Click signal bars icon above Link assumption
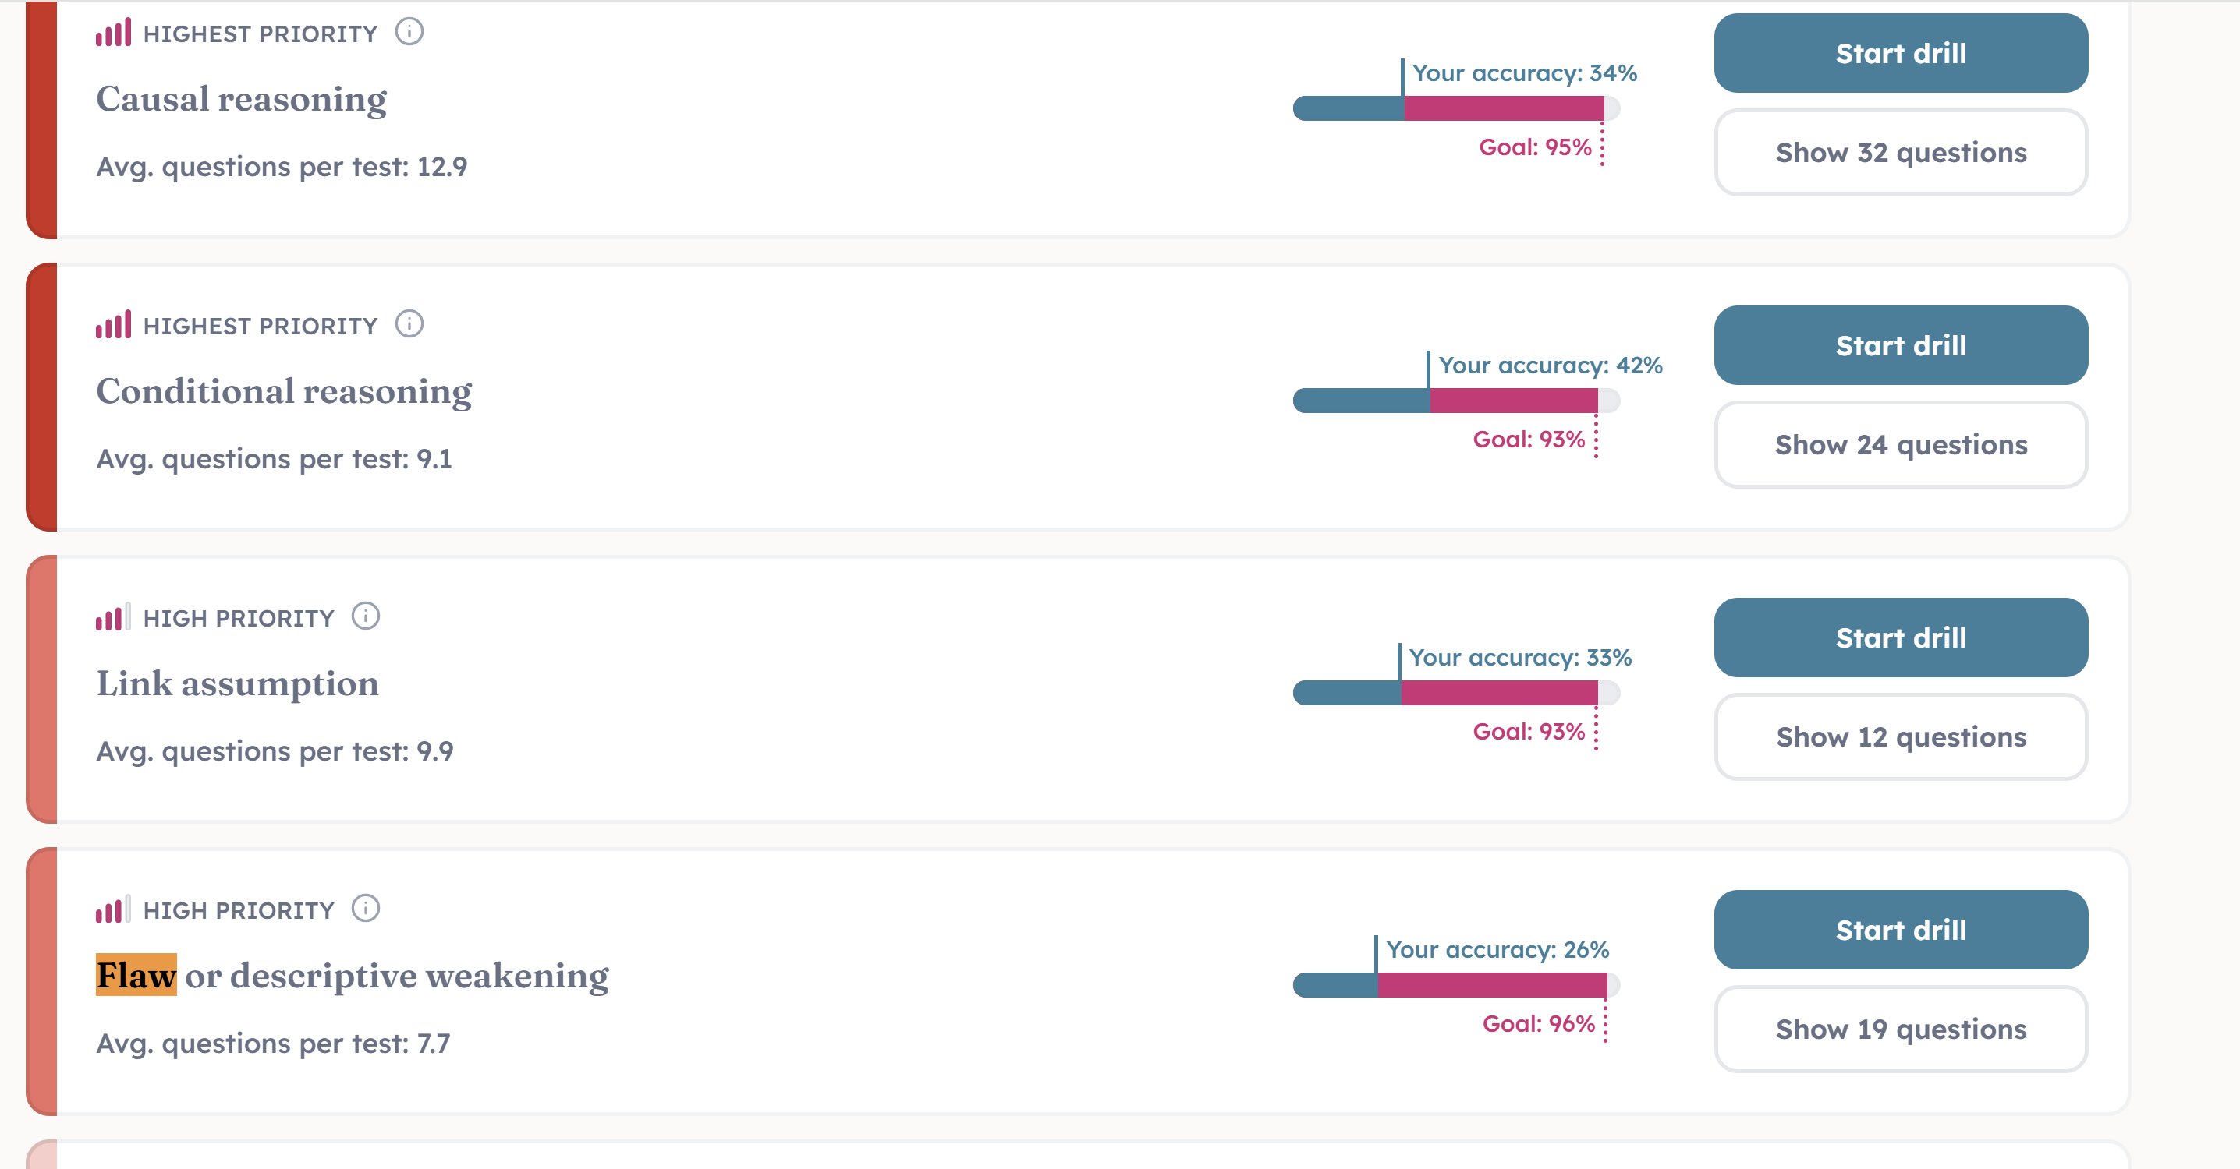Screen dimensions: 2240x1169 (113, 616)
